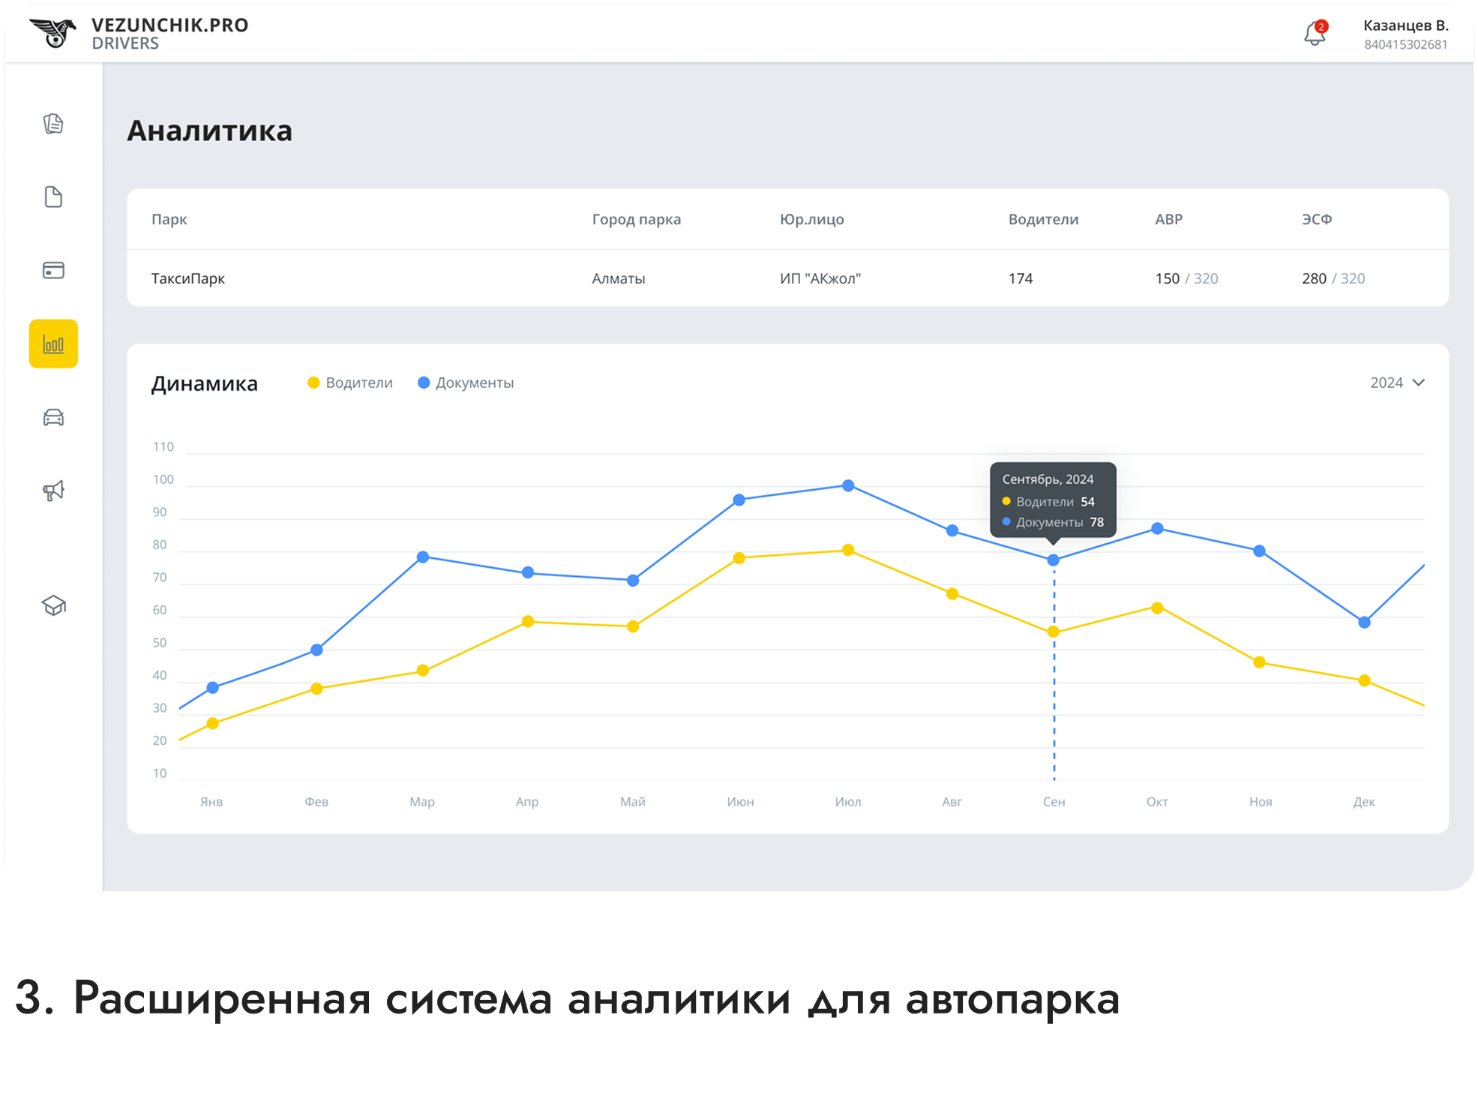The height and width of the screenshot is (1105, 1478).
Task: Sort table by Город парка column header
Action: tap(636, 219)
